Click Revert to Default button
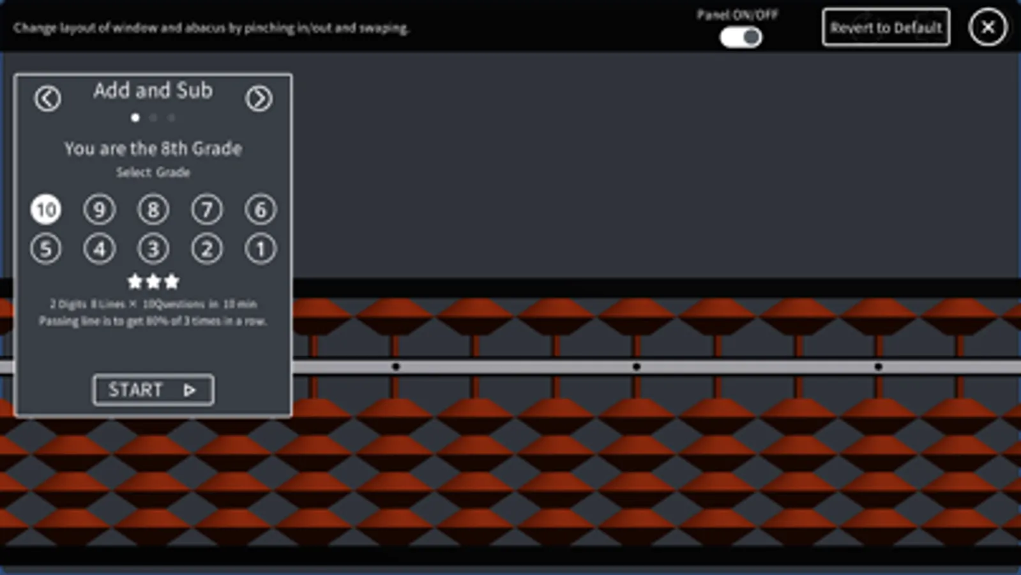 point(886,27)
